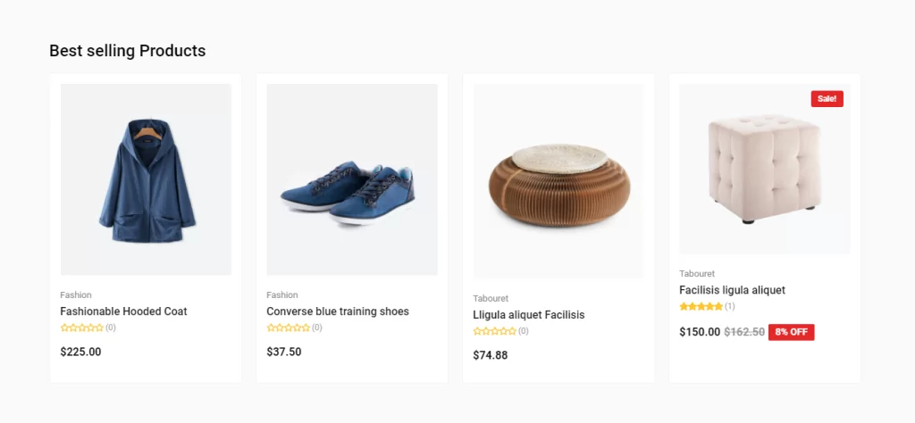Open the Converse blue shoes product image
The image size is (915, 423).
(x=352, y=179)
